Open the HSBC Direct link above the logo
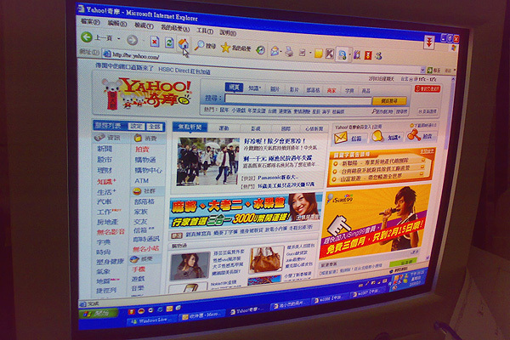510x340 pixels. 184,71
